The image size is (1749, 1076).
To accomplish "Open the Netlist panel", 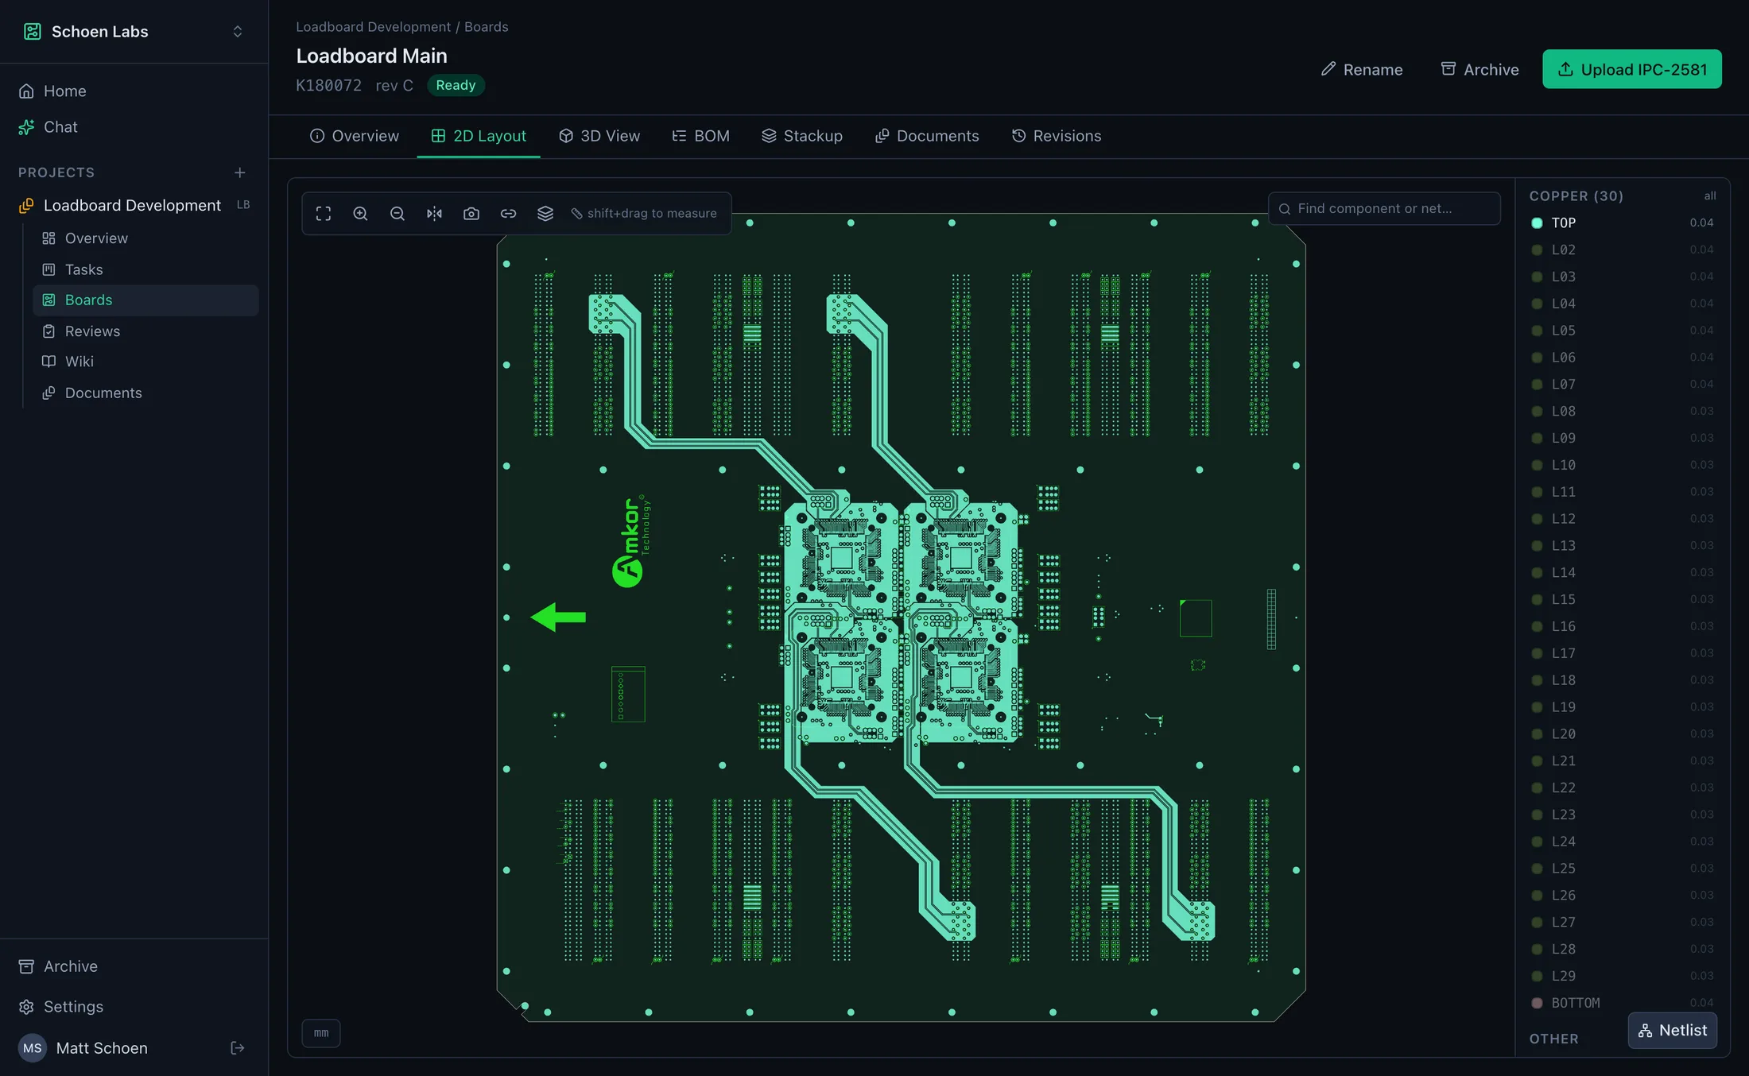I will point(1673,1030).
